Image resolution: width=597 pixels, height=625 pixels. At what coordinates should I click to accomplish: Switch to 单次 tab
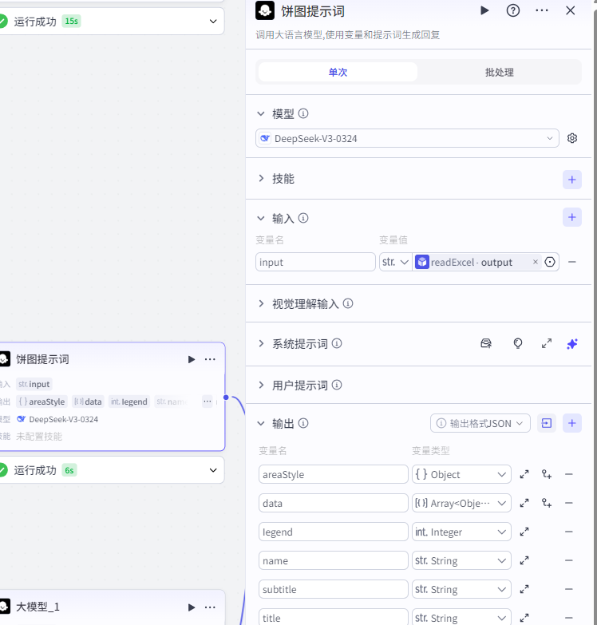tap(338, 72)
